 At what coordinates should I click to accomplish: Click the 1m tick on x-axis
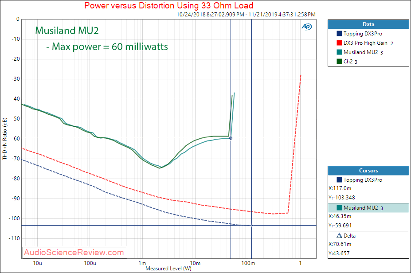(x=142, y=263)
